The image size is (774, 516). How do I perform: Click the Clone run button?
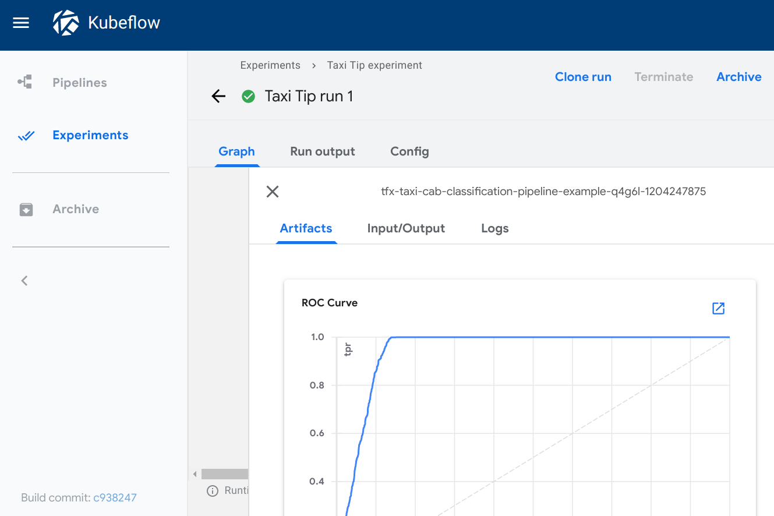click(x=583, y=76)
